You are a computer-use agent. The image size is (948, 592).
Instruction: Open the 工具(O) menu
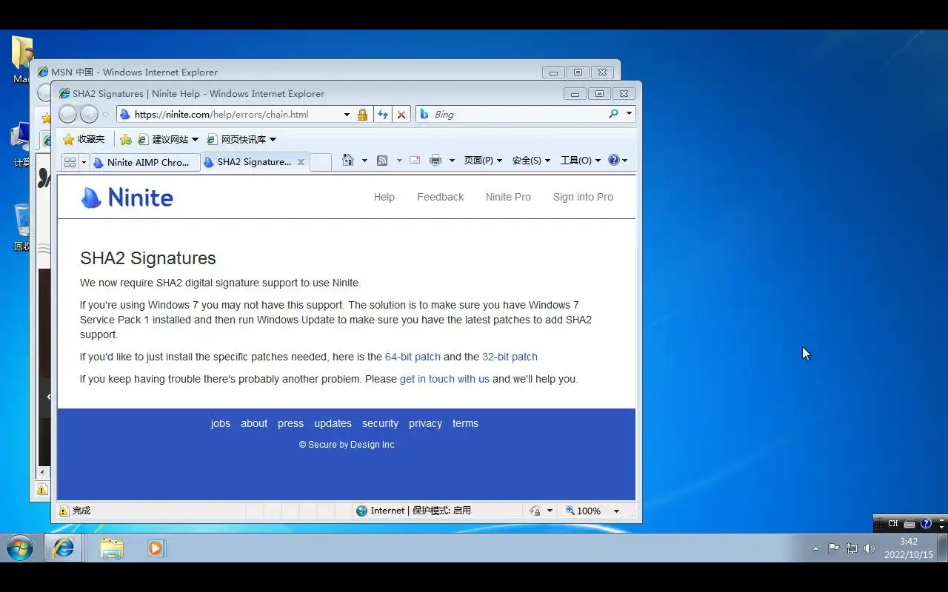(x=580, y=161)
